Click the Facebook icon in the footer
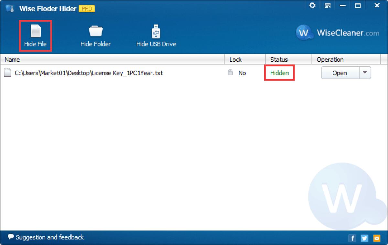The image size is (388, 245). tap(352, 238)
